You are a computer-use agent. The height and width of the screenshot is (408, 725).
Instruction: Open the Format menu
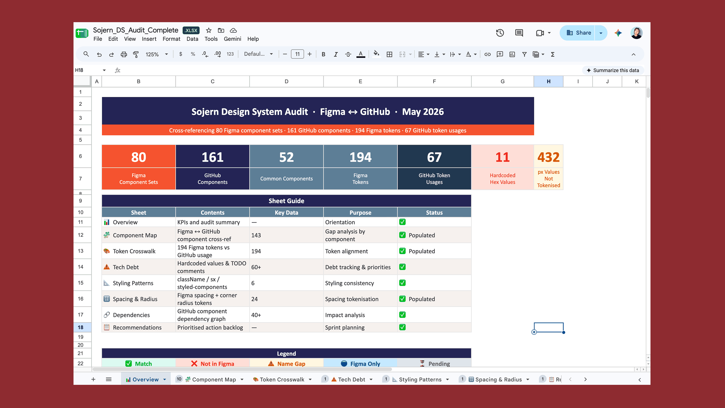tap(171, 39)
